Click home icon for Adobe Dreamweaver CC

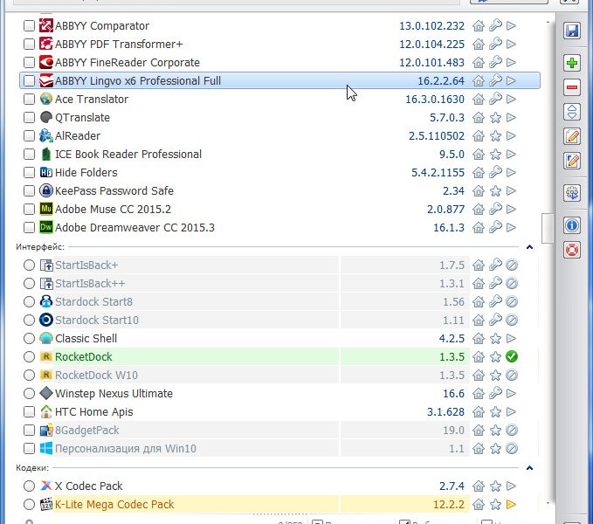[479, 228]
